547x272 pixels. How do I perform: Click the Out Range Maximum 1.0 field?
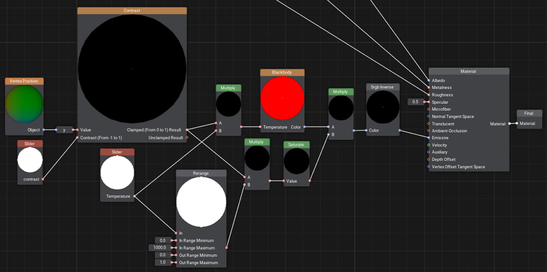click(x=163, y=263)
